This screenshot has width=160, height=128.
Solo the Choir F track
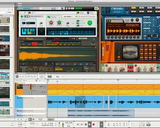(x=26, y=115)
